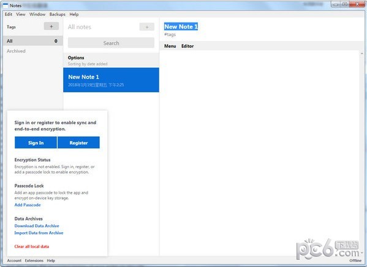This screenshot has height=267, width=367.
Task: Click the Register button
Action: 78,142
